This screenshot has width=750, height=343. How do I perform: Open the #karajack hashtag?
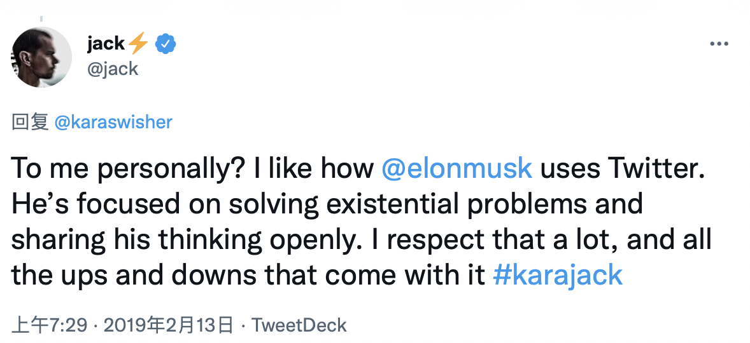click(x=558, y=275)
